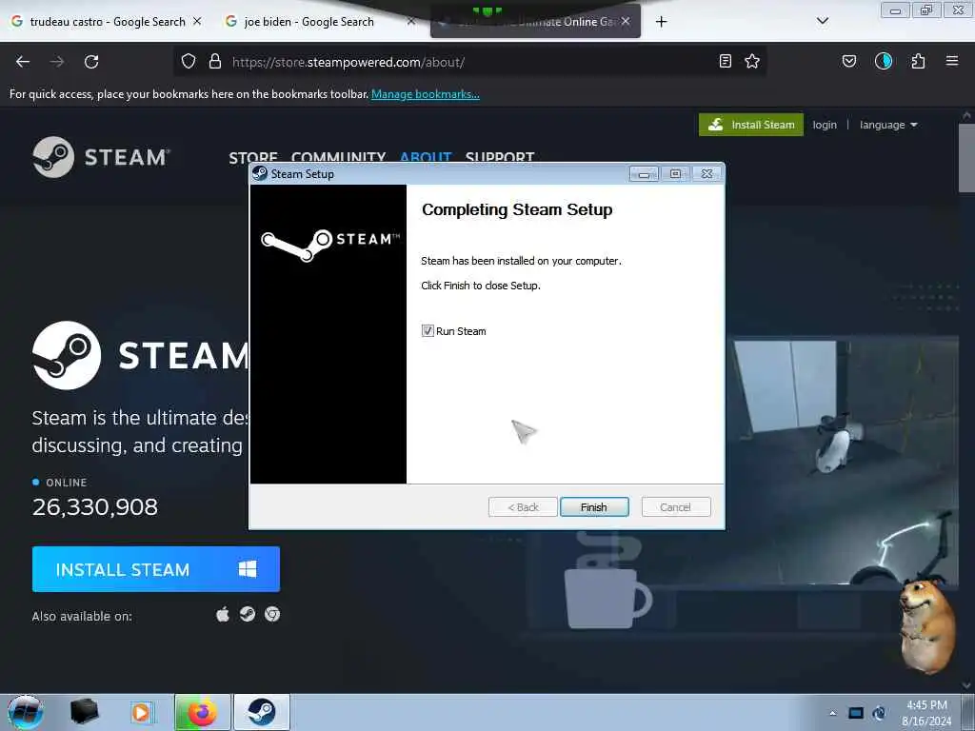Click the Steam logo in page header
The height and width of the screenshot is (731, 975).
click(101, 157)
